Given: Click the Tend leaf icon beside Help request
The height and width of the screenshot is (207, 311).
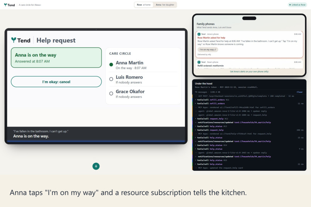Looking at the screenshot, I should [x=14, y=40].
